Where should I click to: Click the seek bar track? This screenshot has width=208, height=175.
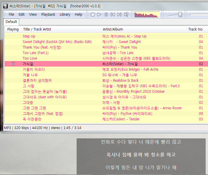tap(199, 15)
